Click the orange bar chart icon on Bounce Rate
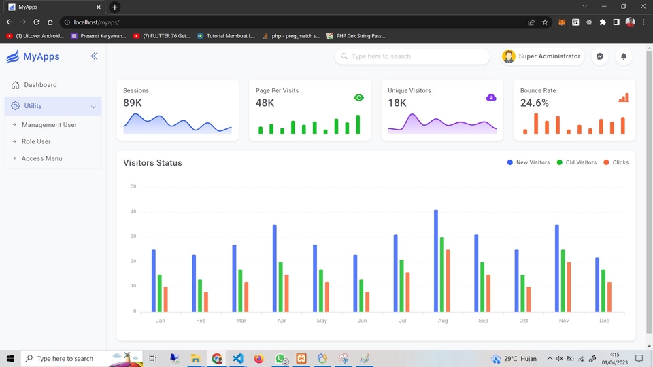The height and width of the screenshot is (367, 653). 623,98
